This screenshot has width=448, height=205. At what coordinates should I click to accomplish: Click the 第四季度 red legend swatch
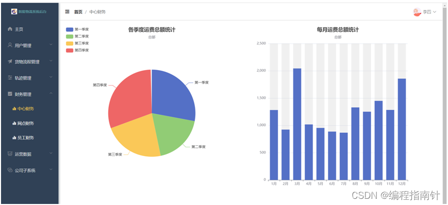70,50
